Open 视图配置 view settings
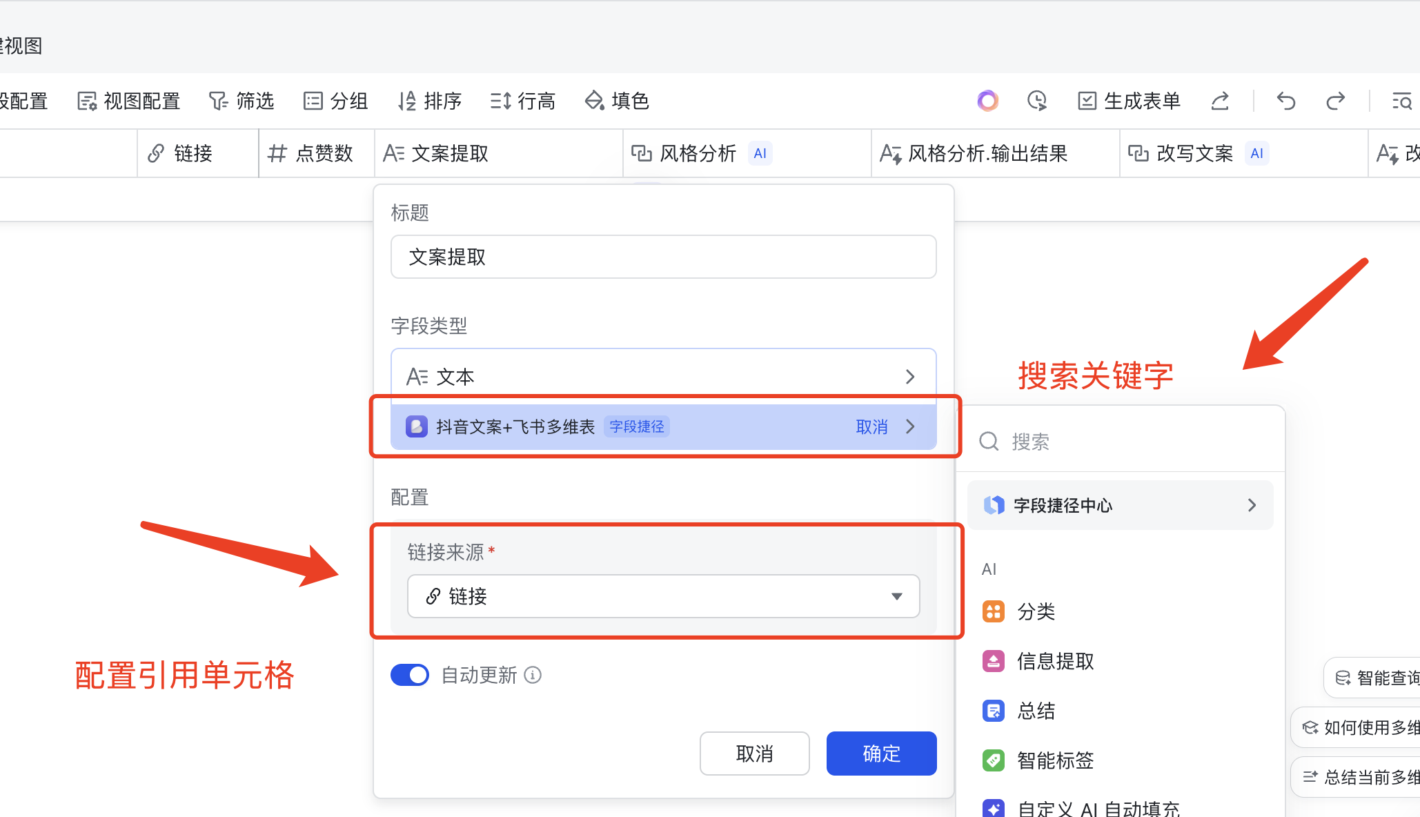This screenshot has height=817, width=1420. pos(128,101)
